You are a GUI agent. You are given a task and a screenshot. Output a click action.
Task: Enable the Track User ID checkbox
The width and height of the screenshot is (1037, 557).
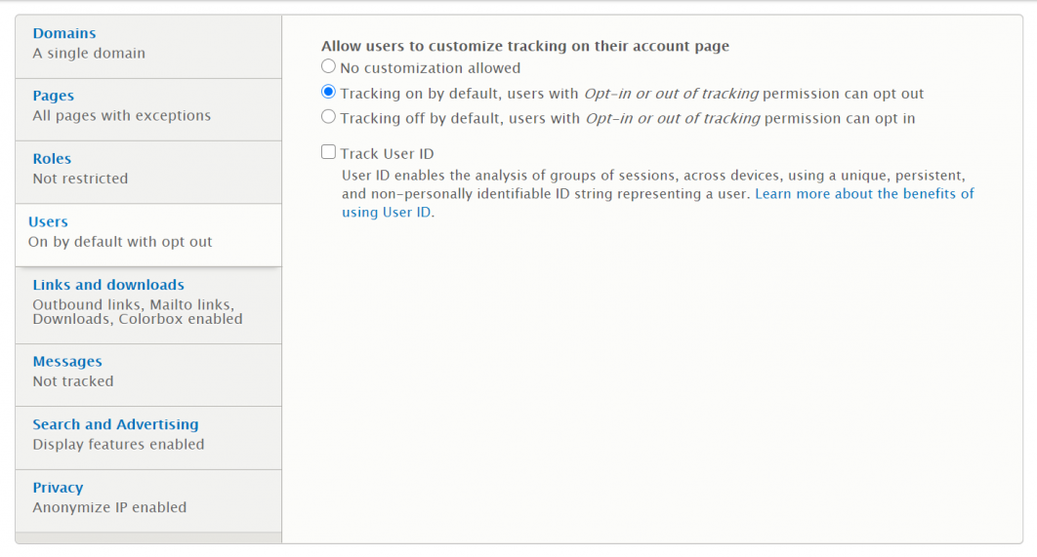click(x=329, y=152)
